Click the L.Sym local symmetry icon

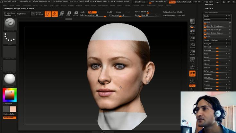coord(192,81)
